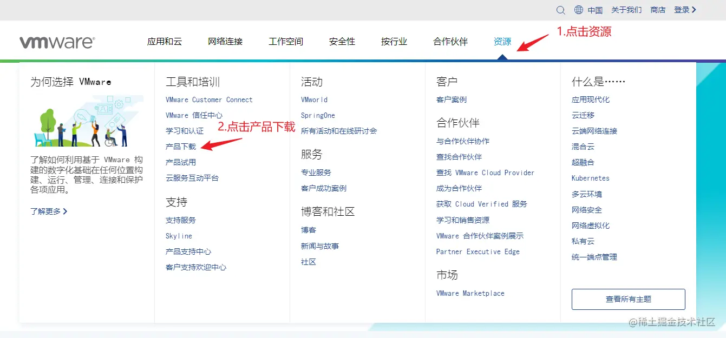Click 应用现代化 link
The height and width of the screenshot is (338, 726).
[591, 100]
